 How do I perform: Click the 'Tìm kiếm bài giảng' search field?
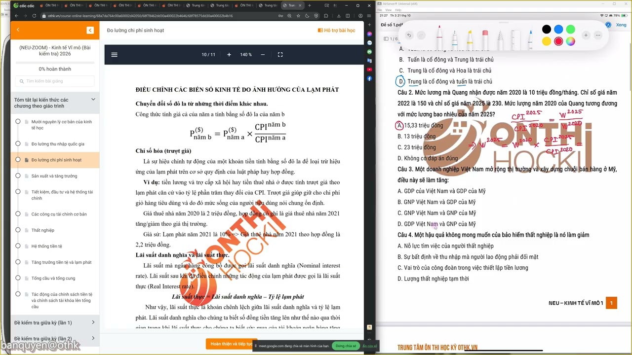55,81
